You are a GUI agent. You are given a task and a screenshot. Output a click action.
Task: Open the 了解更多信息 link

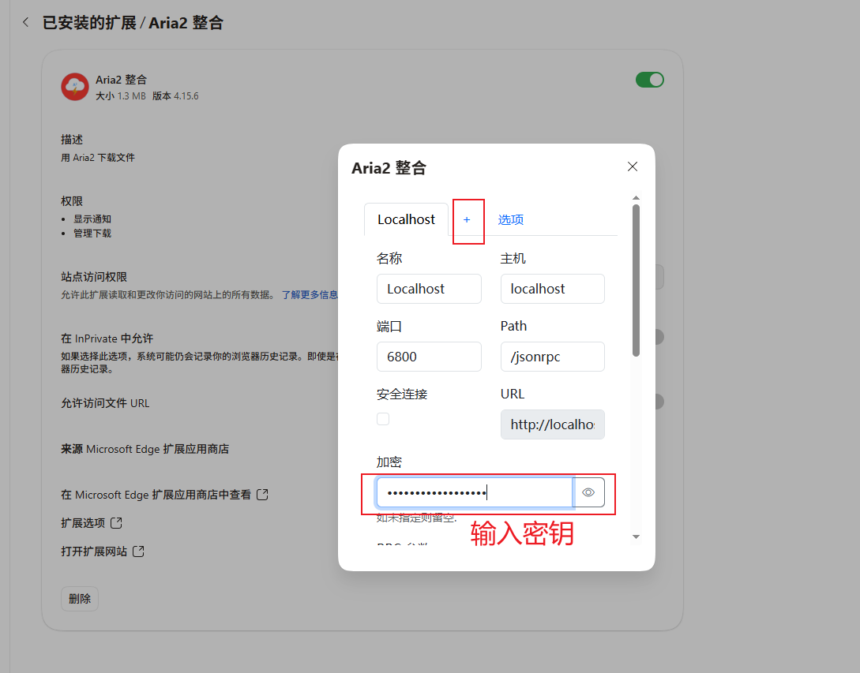(310, 295)
